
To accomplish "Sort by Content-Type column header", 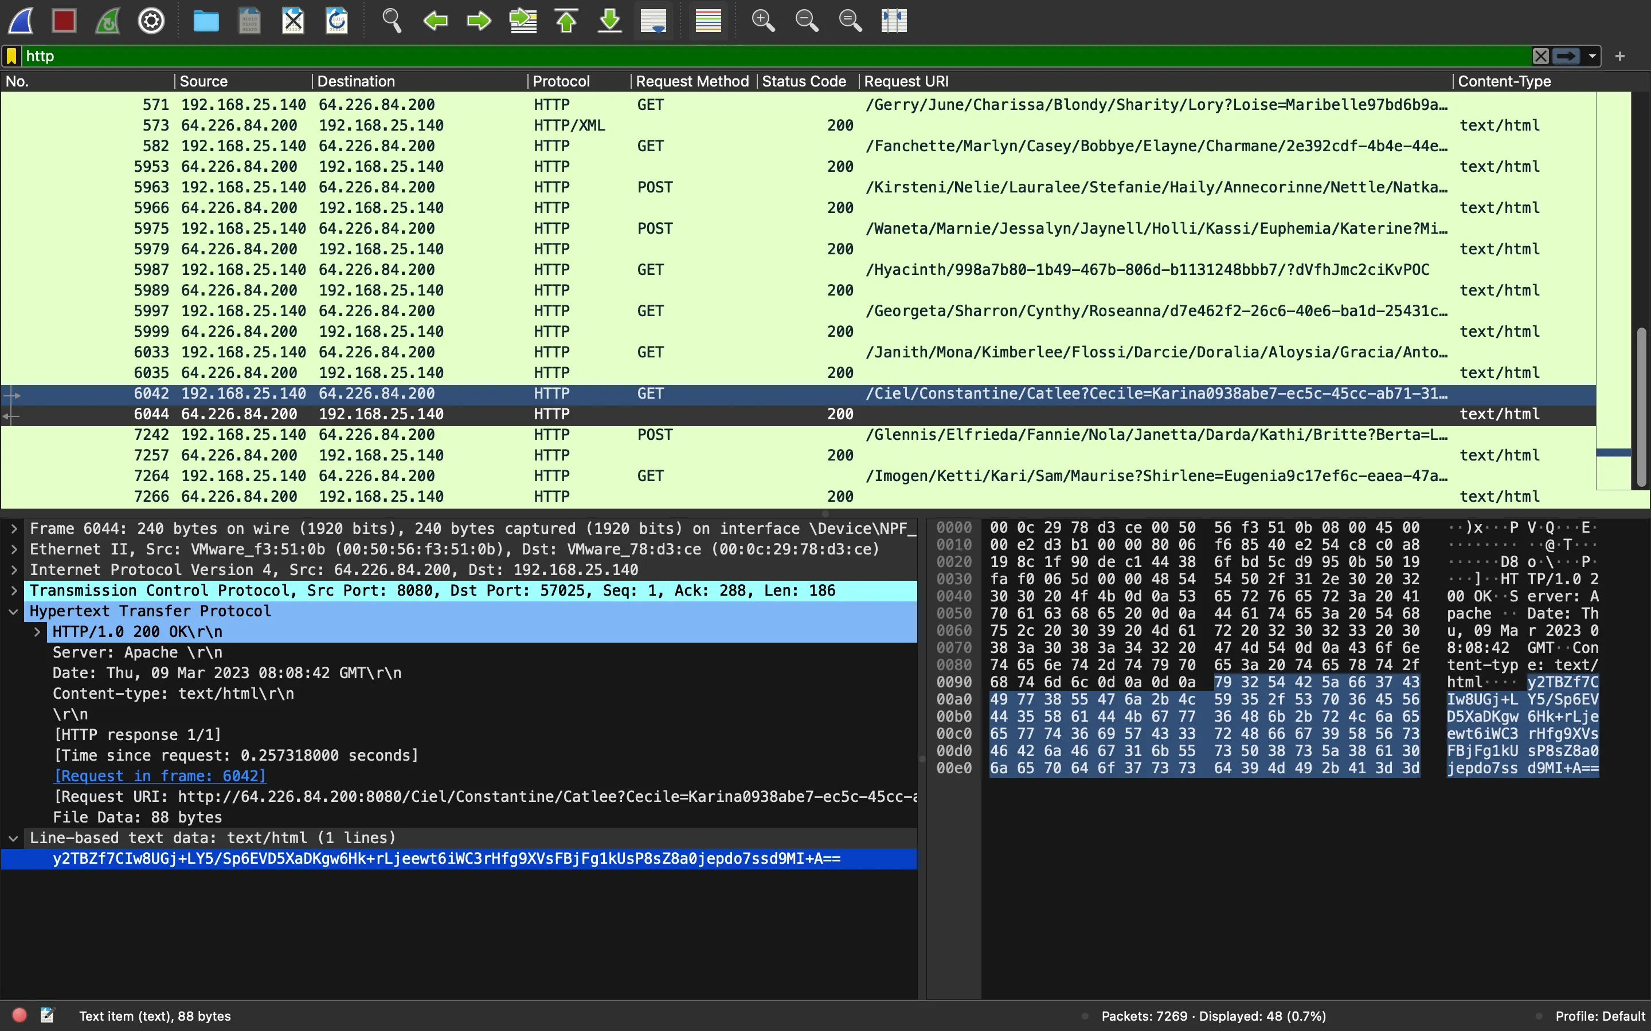I will pyautogui.click(x=1542, y=81).
